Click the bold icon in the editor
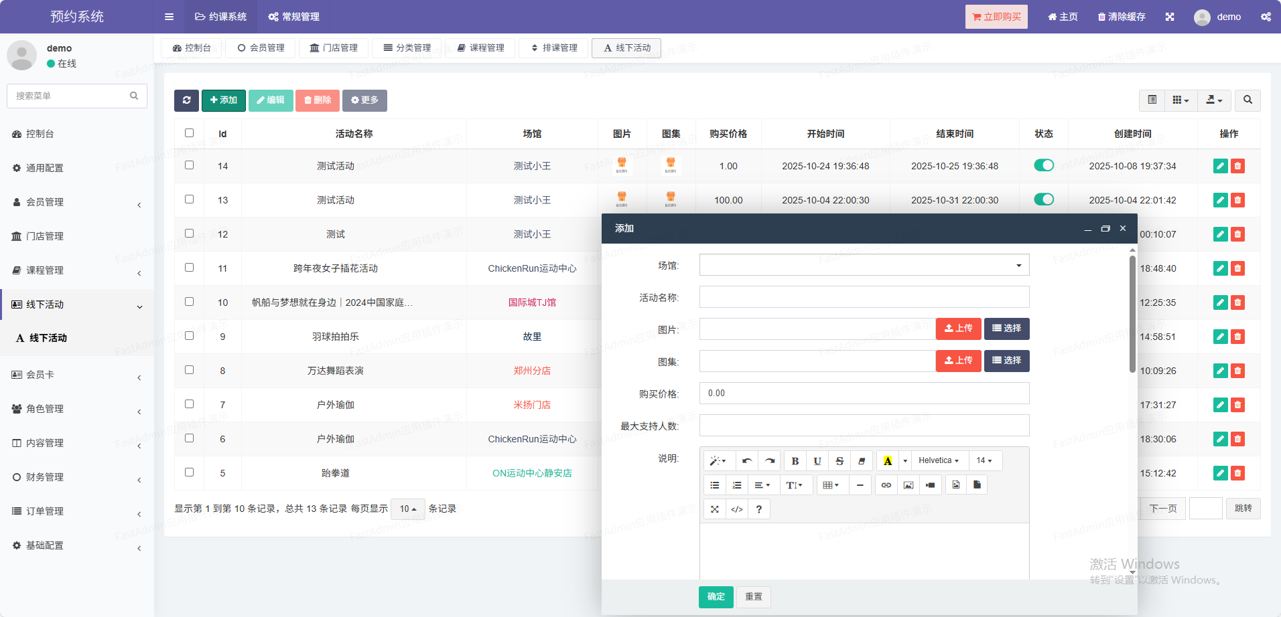 795,461
